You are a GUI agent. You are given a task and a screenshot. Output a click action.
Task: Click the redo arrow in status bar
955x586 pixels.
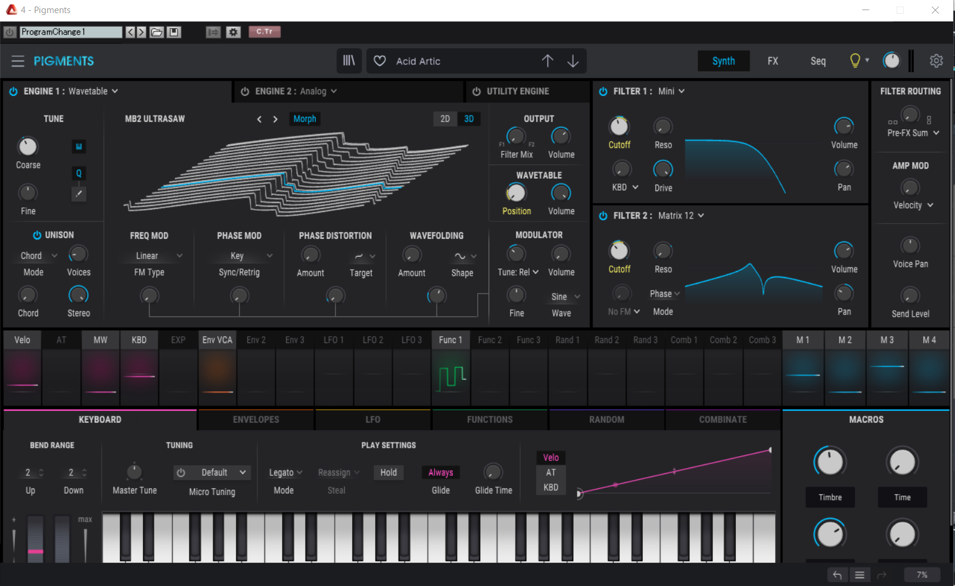882,575
